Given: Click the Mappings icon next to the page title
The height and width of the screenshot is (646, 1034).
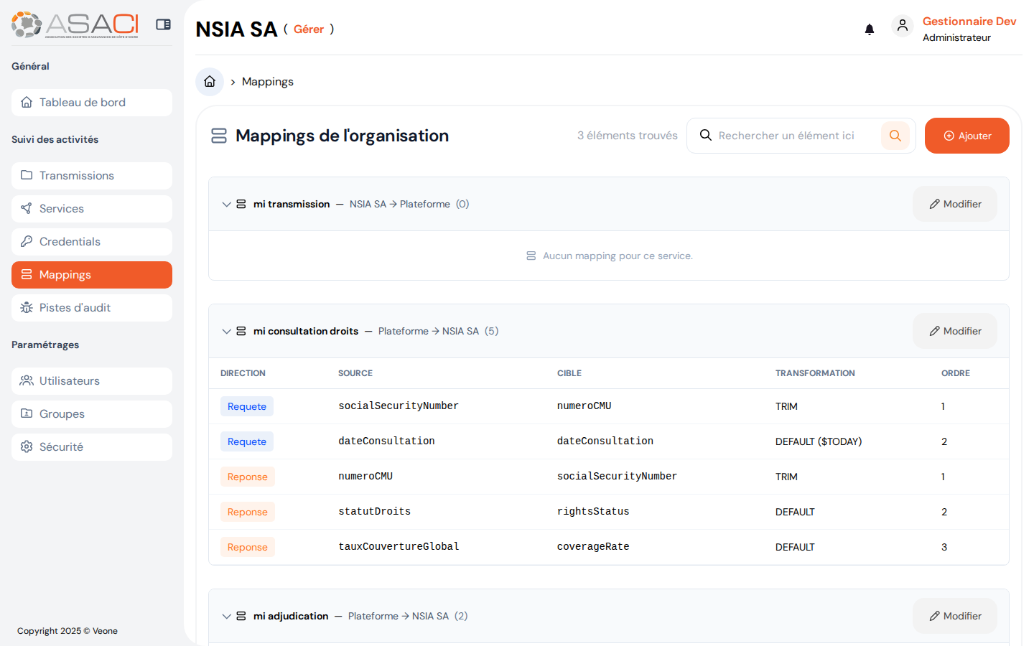Looking at the screenshot, I should 219,135.
